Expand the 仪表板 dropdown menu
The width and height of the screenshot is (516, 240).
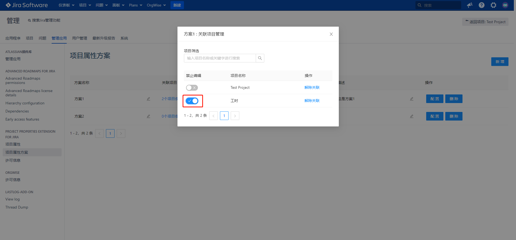(66, 5)
